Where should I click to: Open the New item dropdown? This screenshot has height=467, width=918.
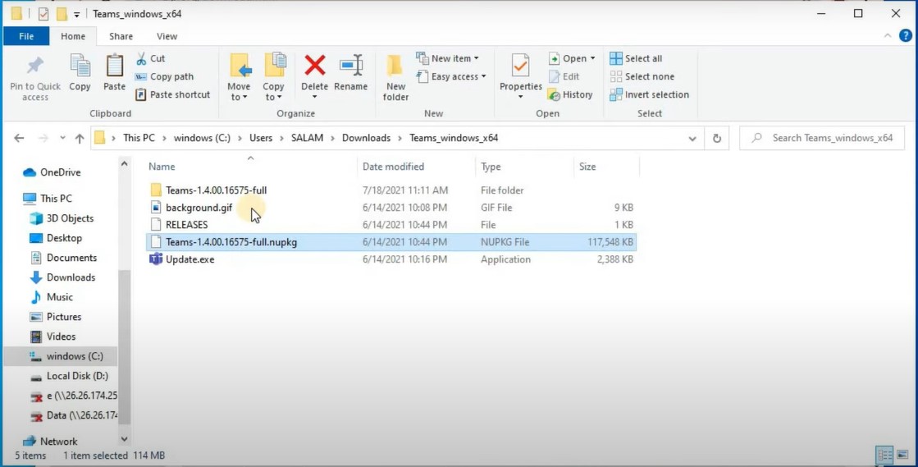click(448, 58)
